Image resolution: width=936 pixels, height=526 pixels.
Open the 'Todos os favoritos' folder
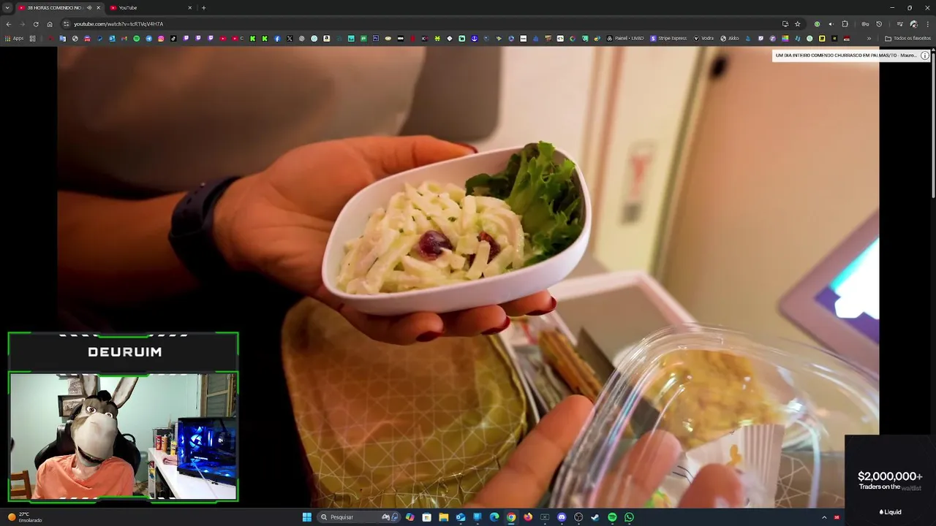coord(907,38)
